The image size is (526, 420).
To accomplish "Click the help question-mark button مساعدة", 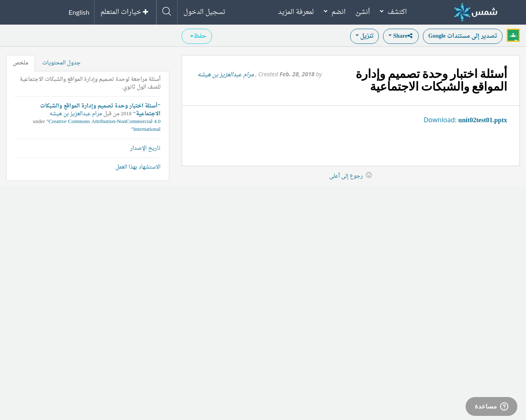I will point(491,406).
